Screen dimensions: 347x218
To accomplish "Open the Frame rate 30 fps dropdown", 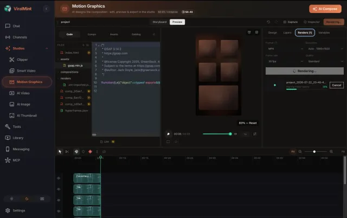I will (285, 61).
